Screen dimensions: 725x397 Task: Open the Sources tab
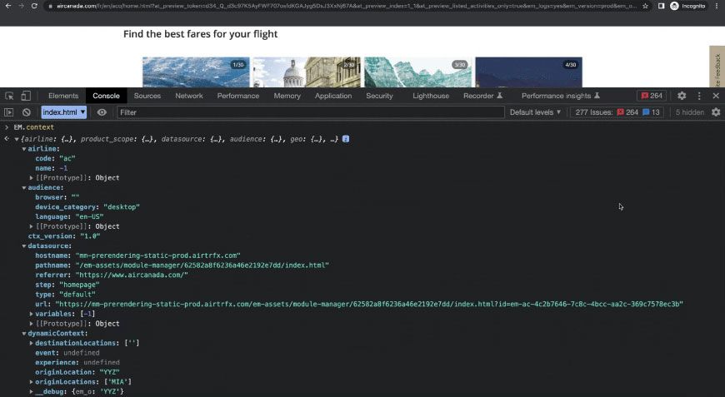pyautogui.click(x=147, y=96)
